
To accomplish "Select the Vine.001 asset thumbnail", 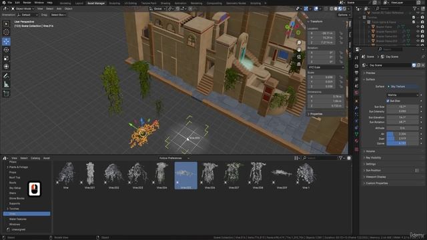I will point(90,175).
